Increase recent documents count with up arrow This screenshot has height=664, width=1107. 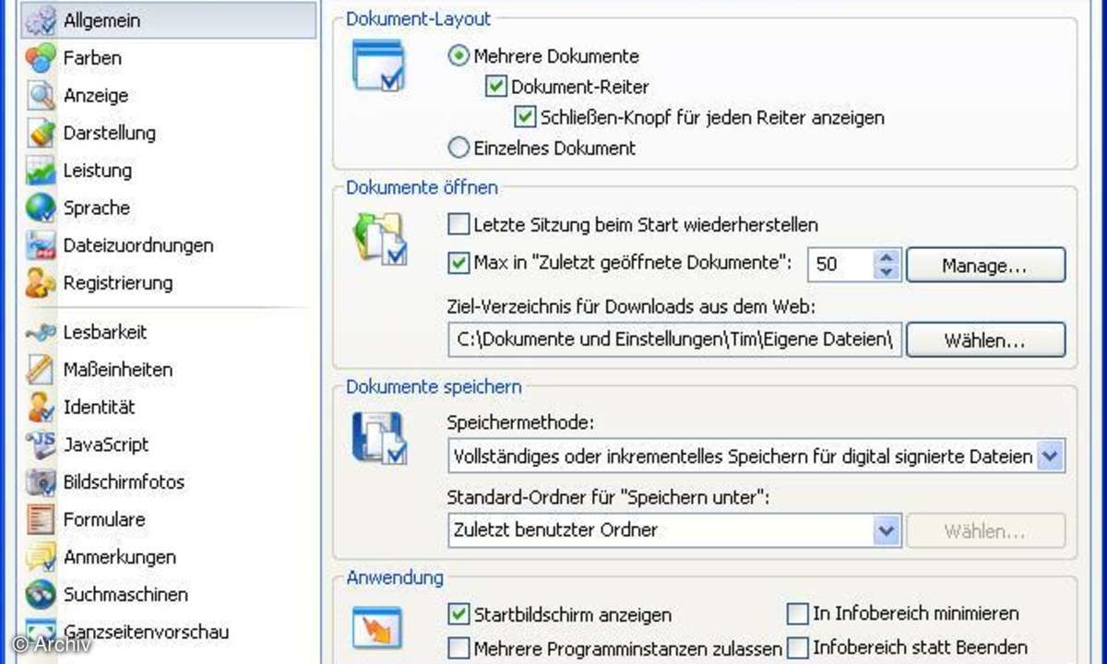point(887,257)
